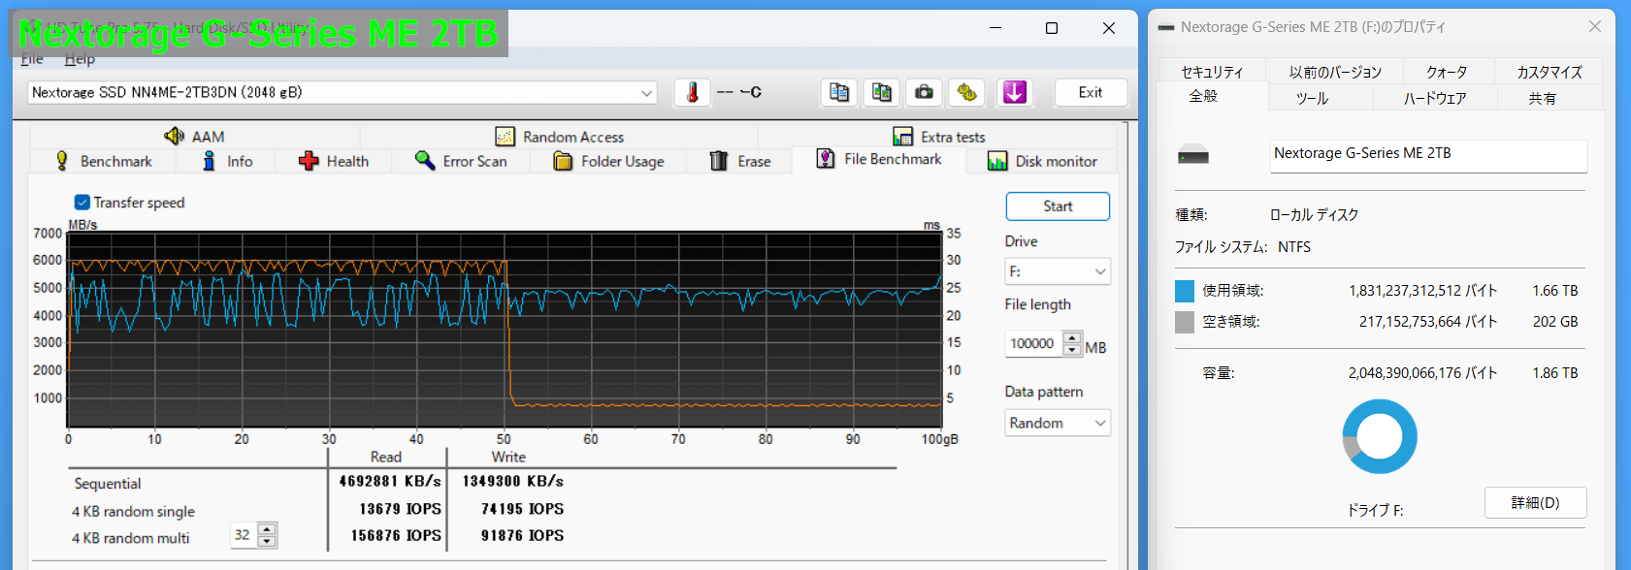Image resolution: width=1631 pixels, height=570 pixels.
Task: Click the benchmark transfer speed graph
Action: click(505, 330)
